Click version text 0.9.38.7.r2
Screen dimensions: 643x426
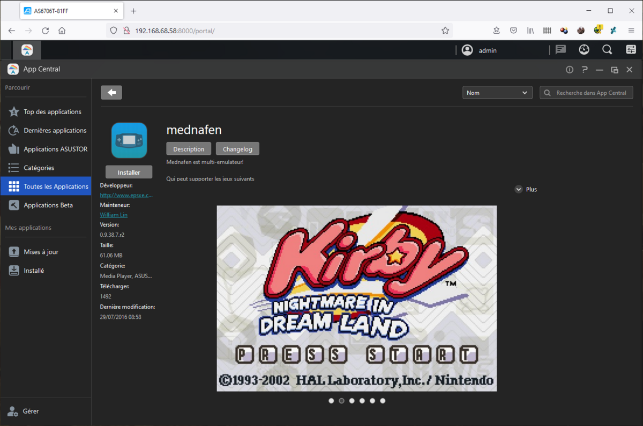(113, 235)
